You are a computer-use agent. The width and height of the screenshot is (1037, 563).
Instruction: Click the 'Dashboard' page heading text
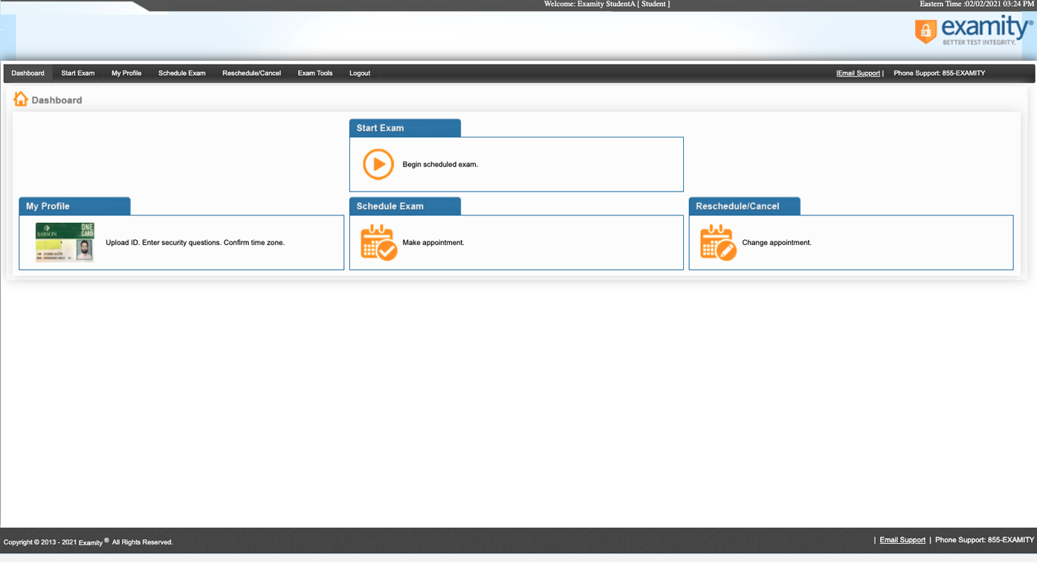56,100
